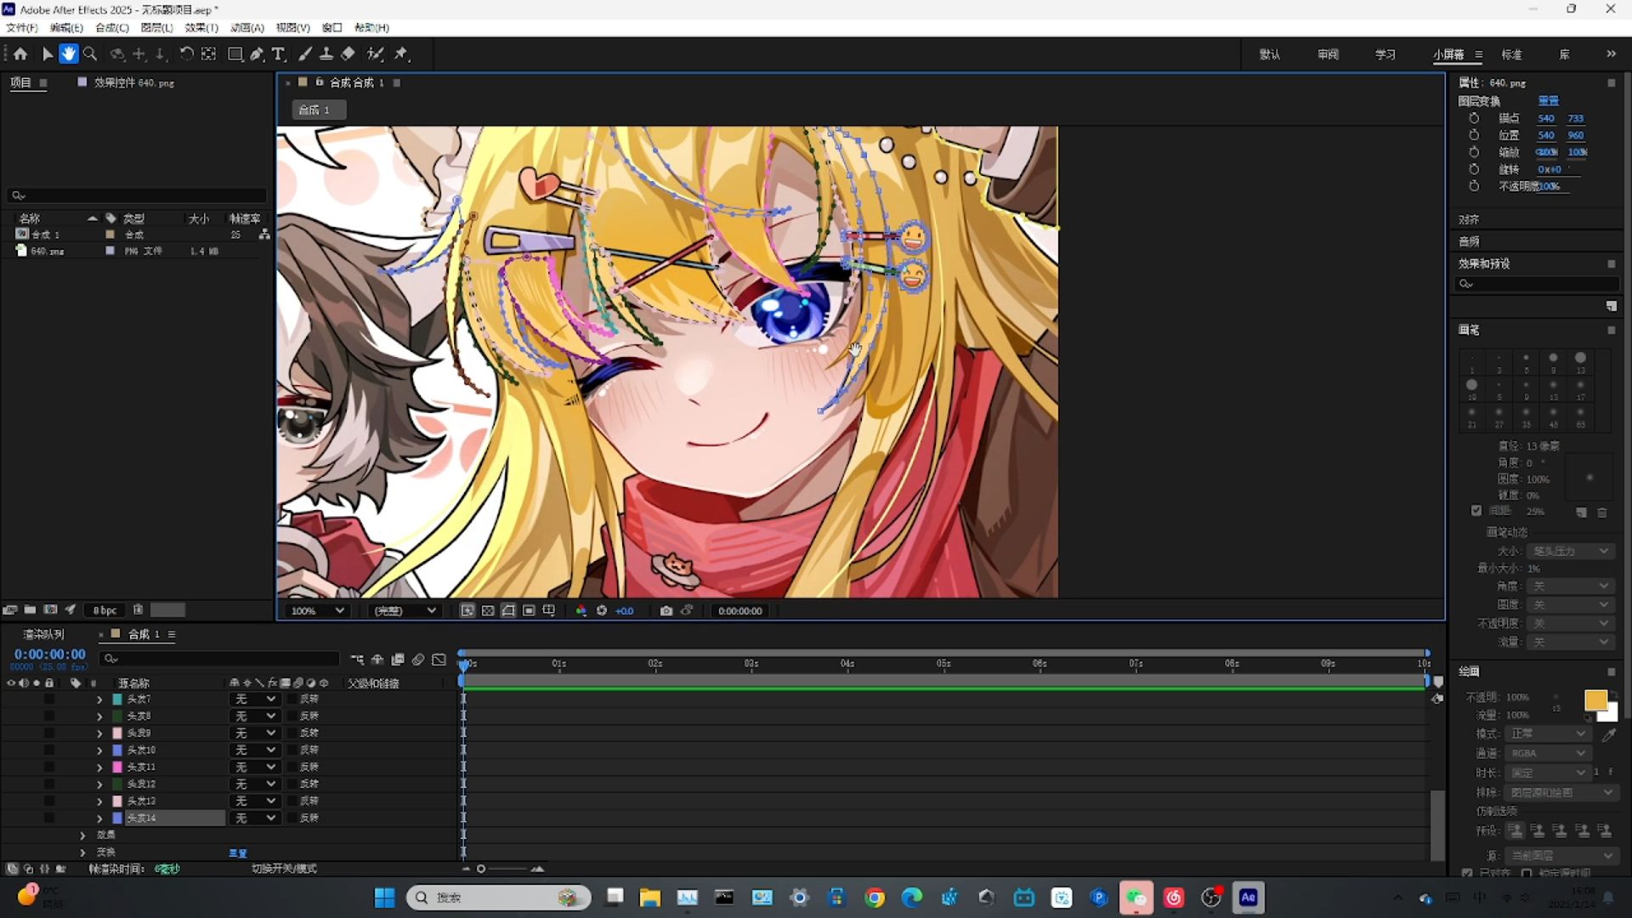Open the 合成(C) menu
Viewport: 1632px width, 918px height.
pyautogui.click(x=112, y=27)
